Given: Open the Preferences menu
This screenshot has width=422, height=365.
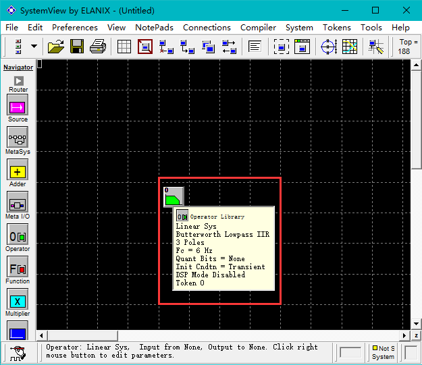Looking at the screenshot, I should 74,28.
